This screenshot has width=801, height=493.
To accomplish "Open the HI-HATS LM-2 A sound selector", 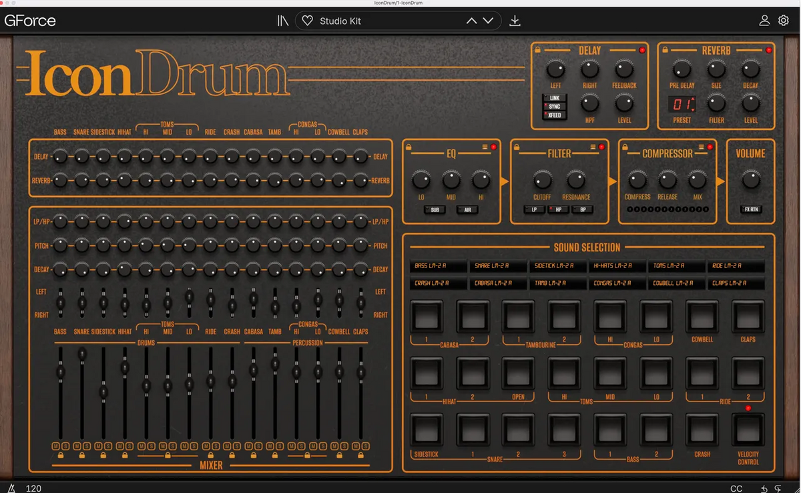I will (617, 266).
